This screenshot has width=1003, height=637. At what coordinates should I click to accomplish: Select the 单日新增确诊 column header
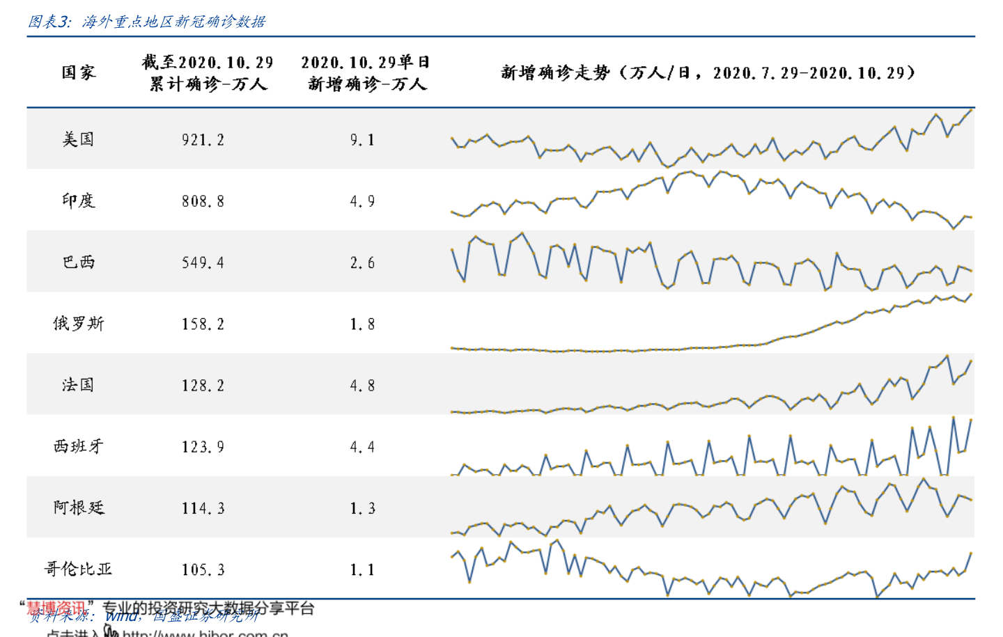[366, 73]
